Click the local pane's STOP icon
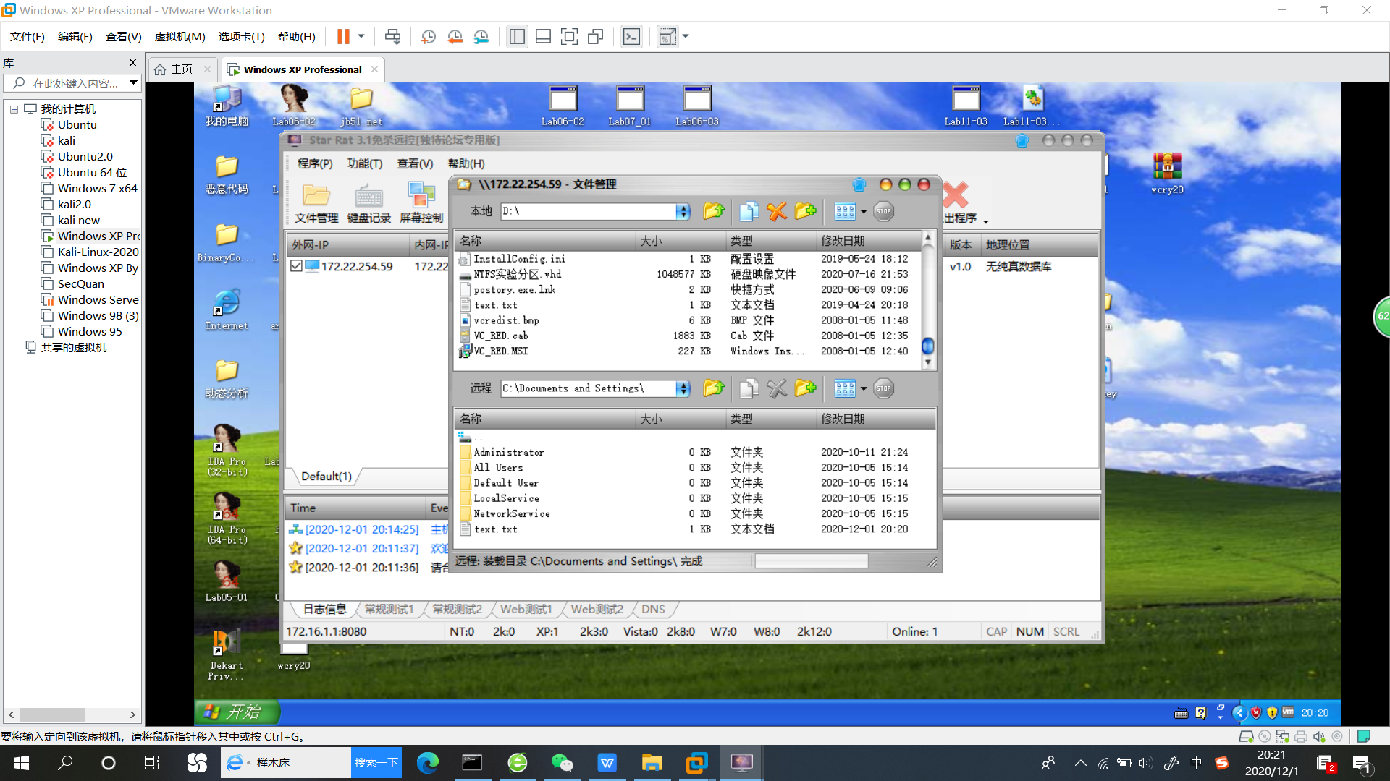 point(883,211)
